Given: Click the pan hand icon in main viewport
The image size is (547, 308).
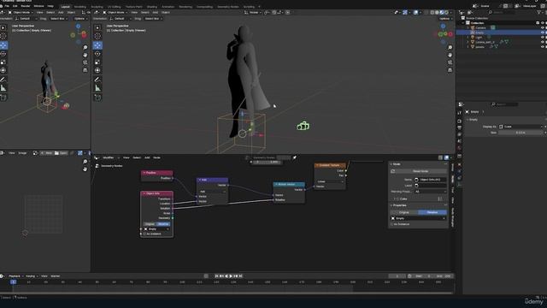Looking at the screenshot, I should click(450, 55).
